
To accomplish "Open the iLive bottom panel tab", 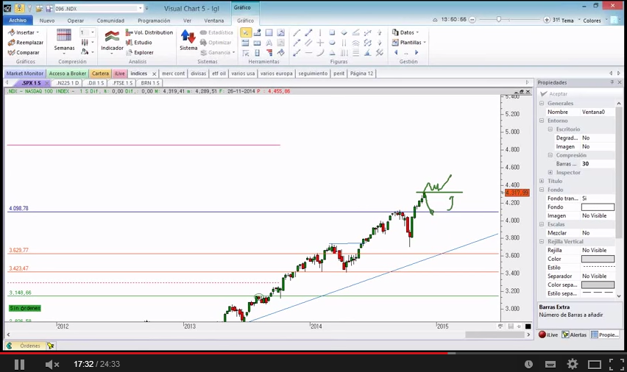I will pos(548,335).
